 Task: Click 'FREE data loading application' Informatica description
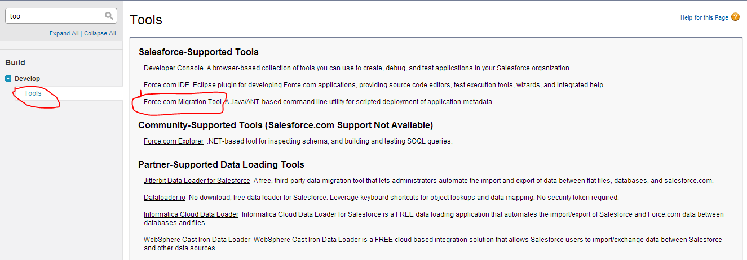434,218
